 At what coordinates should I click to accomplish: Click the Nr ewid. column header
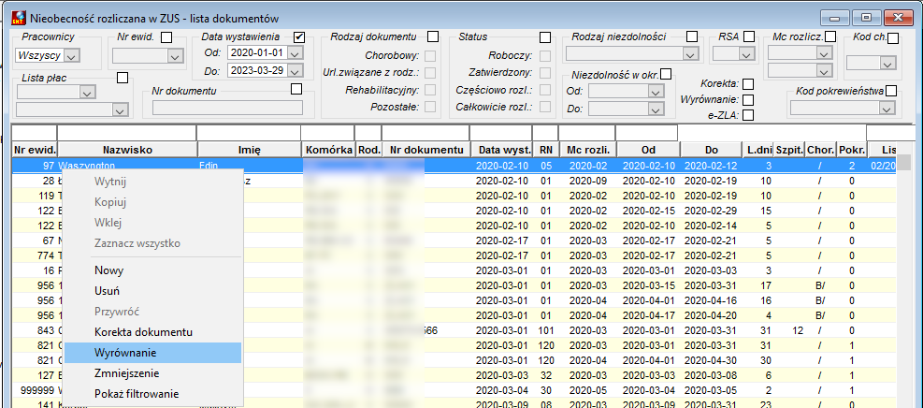coord(35,150)
